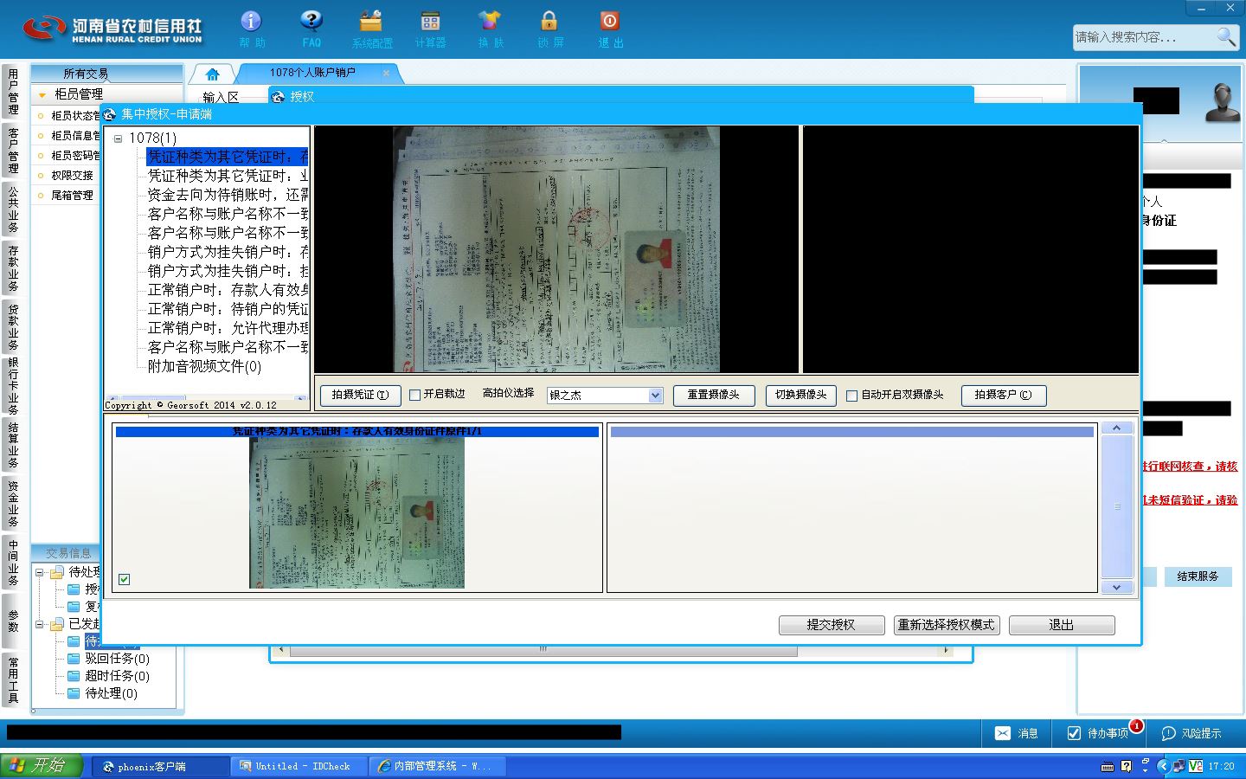The height and width of the screenshot is (779, 1246).
Task: Close the 1078个人账户销户 tab
Action: tap(386, 73)
